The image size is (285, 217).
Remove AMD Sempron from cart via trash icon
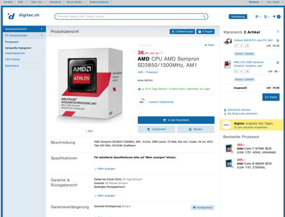point(278,63)
